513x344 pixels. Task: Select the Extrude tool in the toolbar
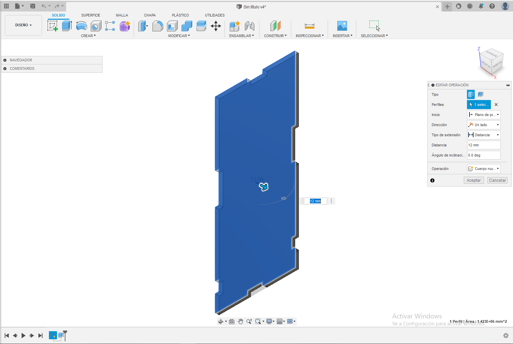coord(67,26)
